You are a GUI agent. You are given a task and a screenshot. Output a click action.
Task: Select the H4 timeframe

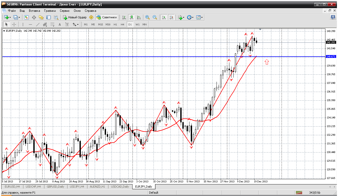123,24
